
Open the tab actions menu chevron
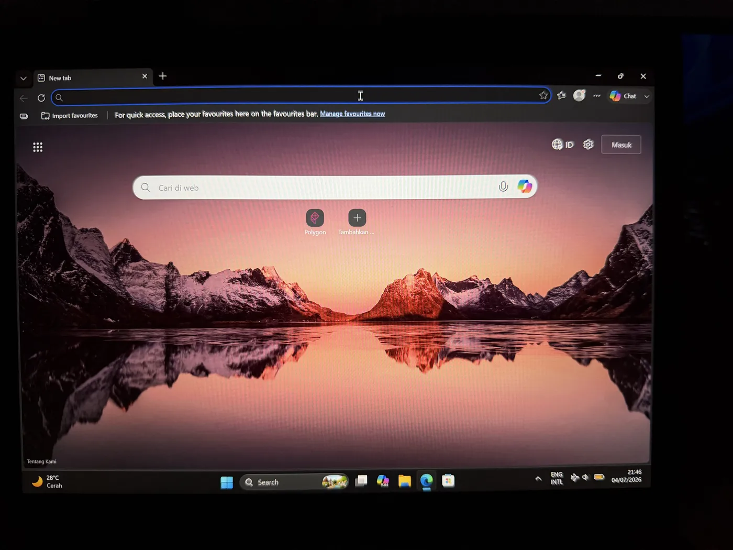(x=23, y=79)
